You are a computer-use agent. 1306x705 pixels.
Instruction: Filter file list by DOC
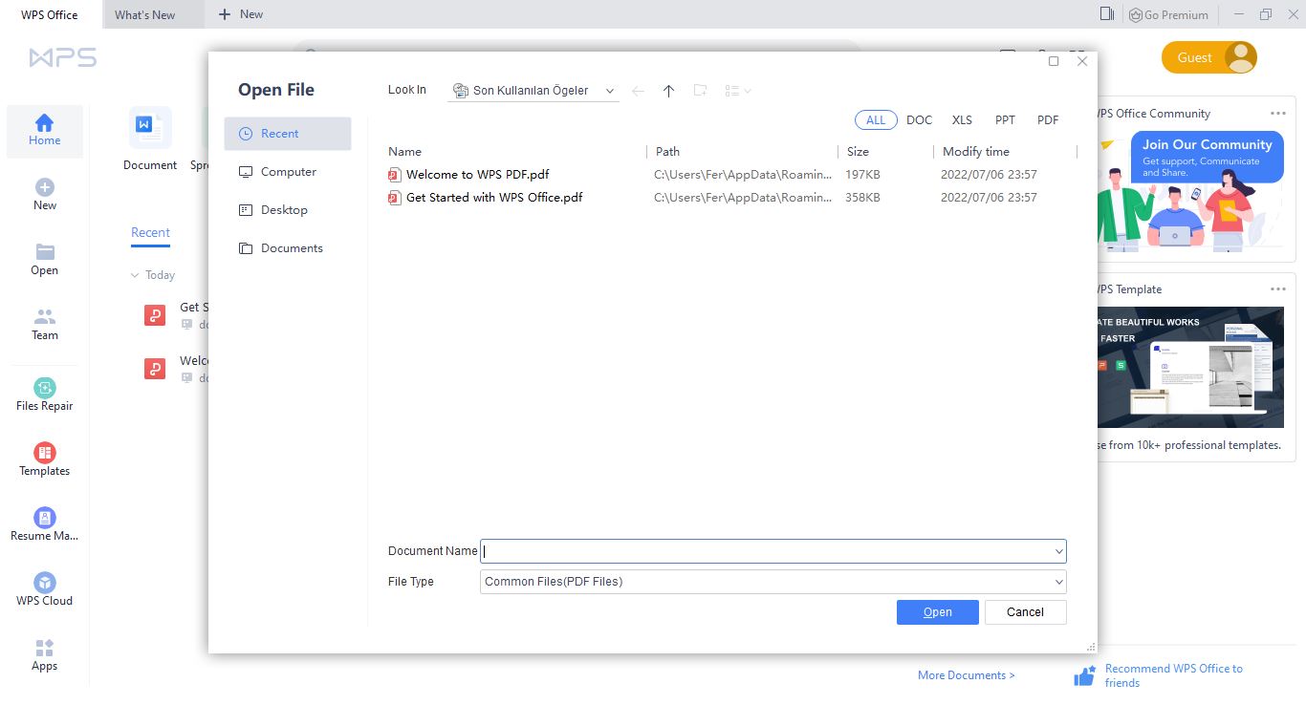(x=919, y=120)
